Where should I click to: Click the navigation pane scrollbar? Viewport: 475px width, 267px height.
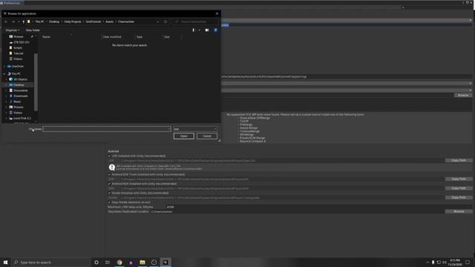[36, 82]
